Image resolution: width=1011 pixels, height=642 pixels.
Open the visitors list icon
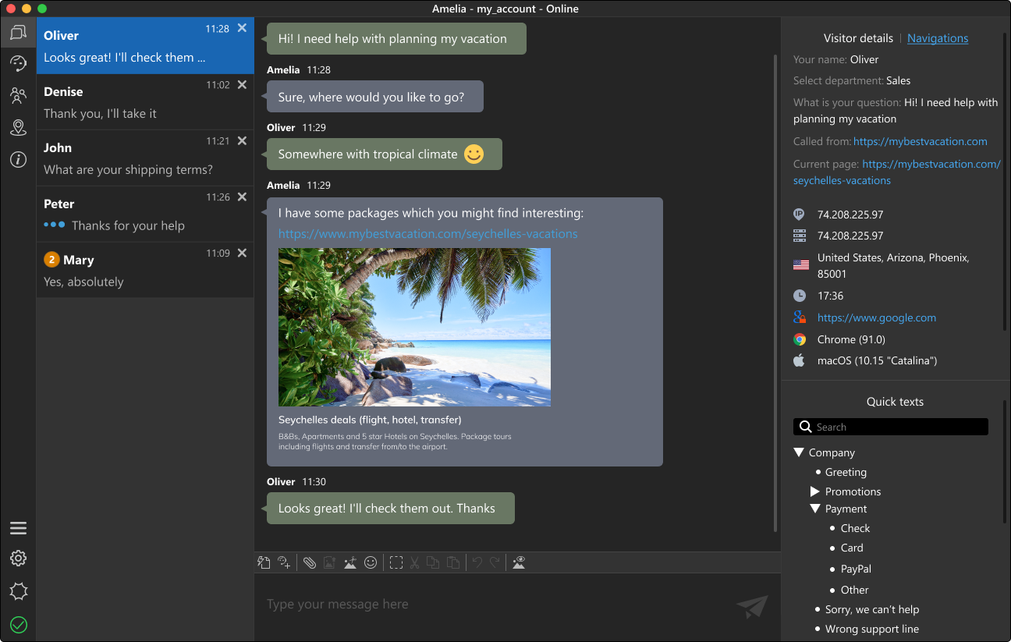pos(18,95)
